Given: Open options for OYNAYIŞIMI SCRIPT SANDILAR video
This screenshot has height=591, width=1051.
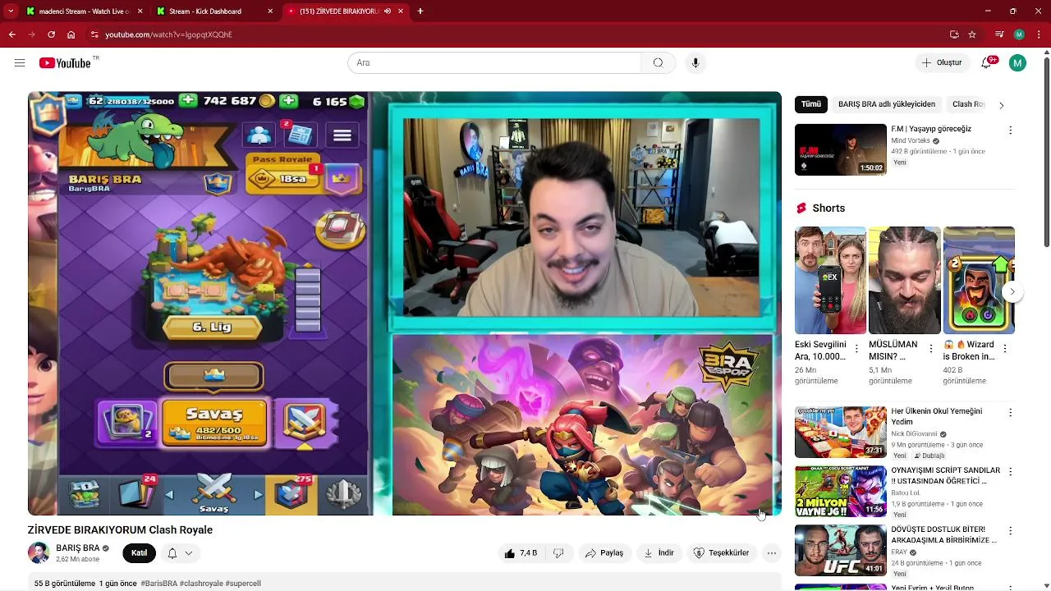Looking at the screenshot, I should (x=1010, y=472).
